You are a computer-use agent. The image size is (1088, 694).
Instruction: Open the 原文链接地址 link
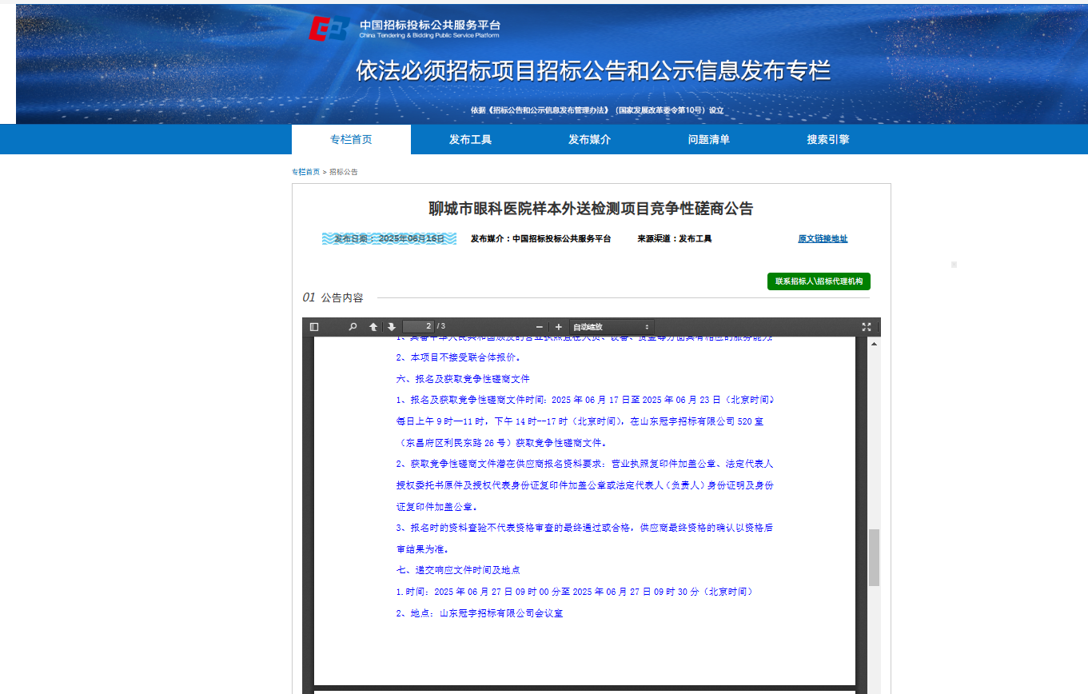(823, 238)
